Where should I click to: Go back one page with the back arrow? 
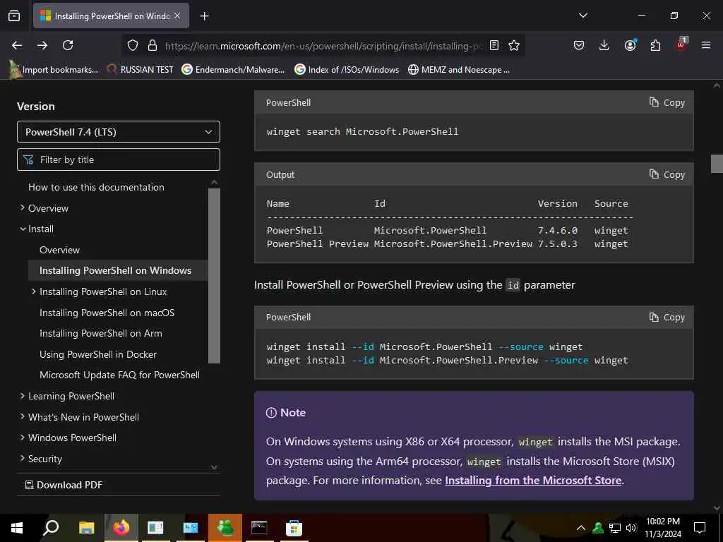(17, 45)
